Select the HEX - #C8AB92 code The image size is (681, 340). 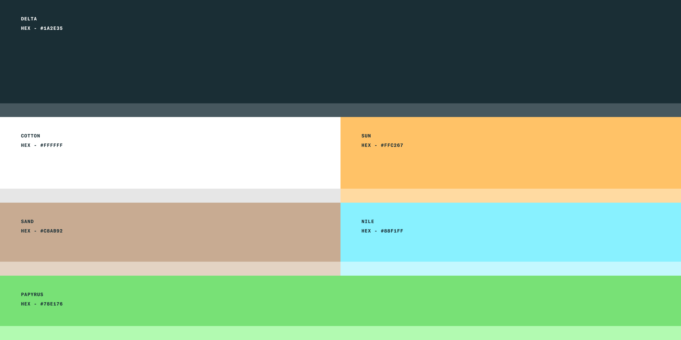(42, 231)
